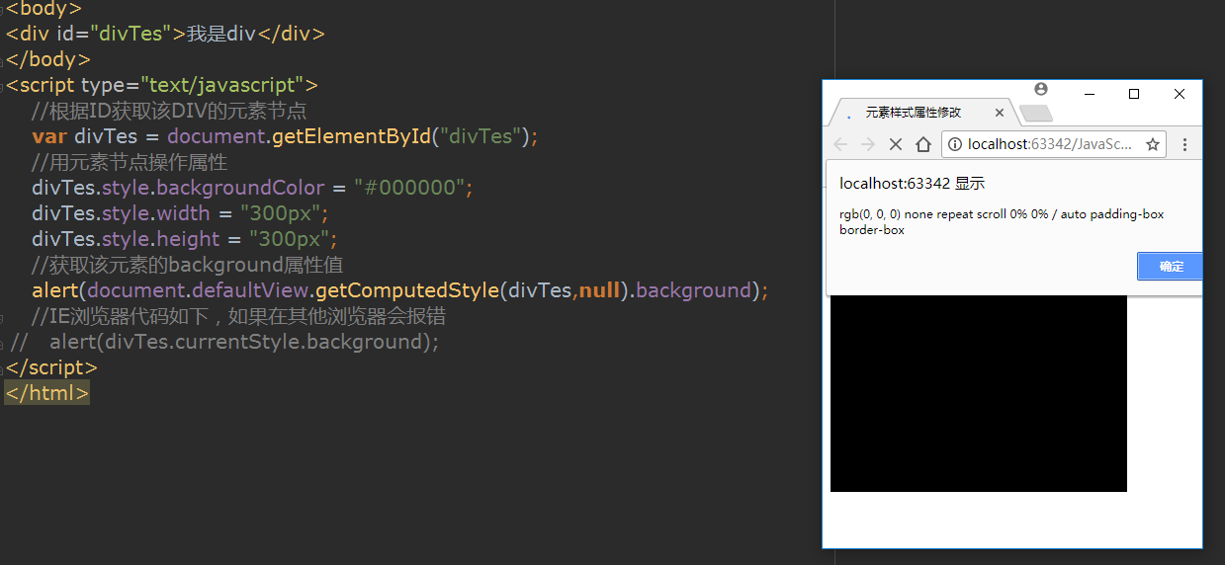Viewport: 1225px width, 565px height.
Task: Click the 'var divTes' declaration line
Action: click(285, 136)
